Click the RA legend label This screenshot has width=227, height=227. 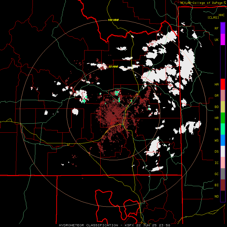(x=216, y=129)
